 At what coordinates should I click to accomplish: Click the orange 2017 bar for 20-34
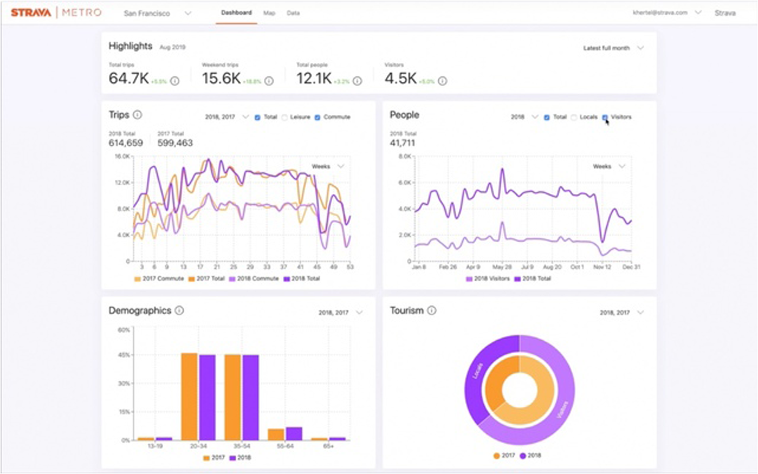pyautogui.click(x=189, y=397)
